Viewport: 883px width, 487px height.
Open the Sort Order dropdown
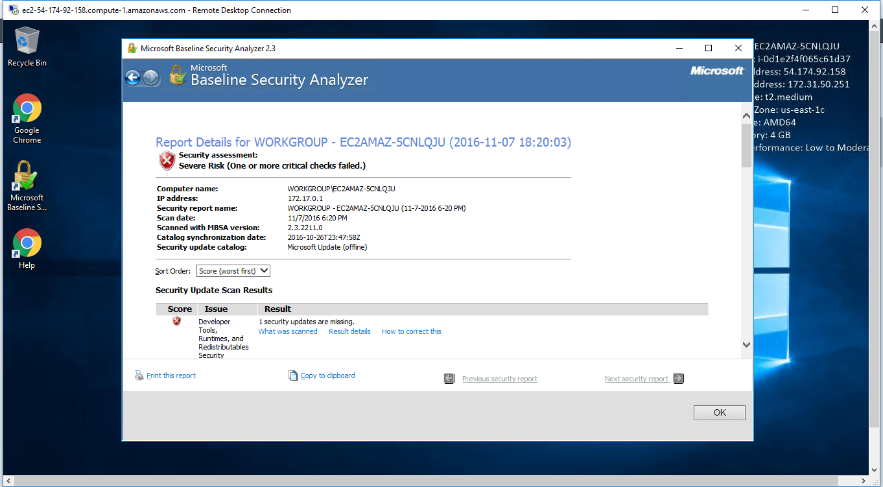click(x=233, y=270)
